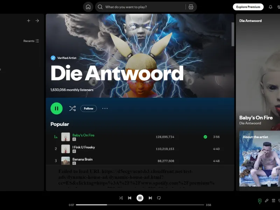The image size is (280, 210).
Task: Open About the artist card
Action: (260, 159)
